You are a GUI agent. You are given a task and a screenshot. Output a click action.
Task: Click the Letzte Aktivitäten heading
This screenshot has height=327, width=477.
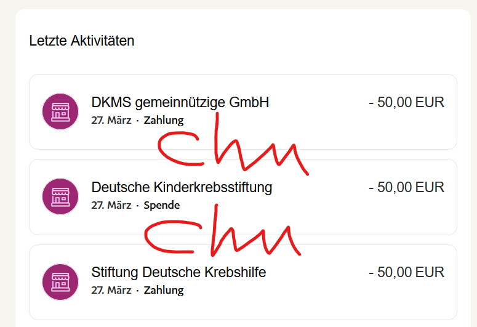[82, 41]
